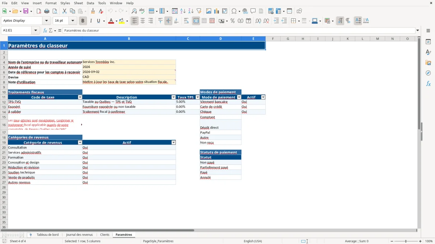Adjust the zoom slider in the status bar
Image resolution: width=435 pixels, height=244 pixels.
(406, 241)
